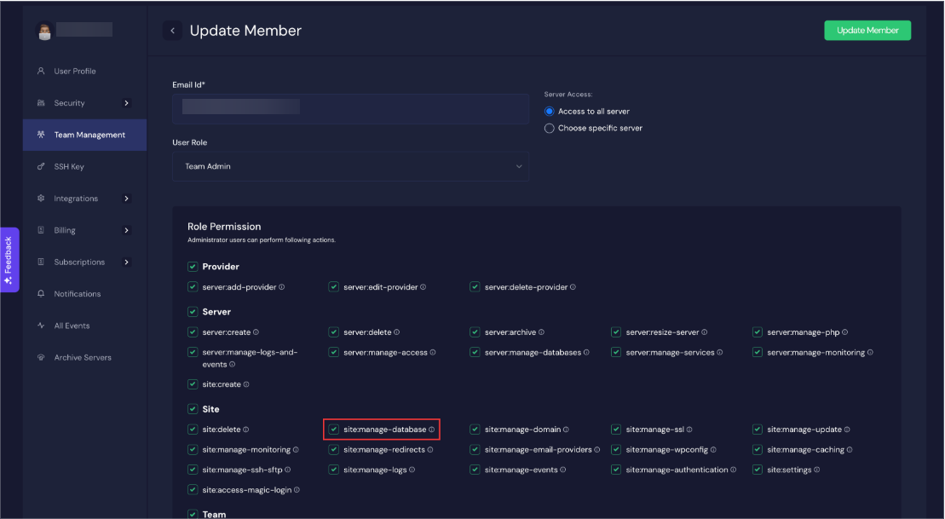The height and width of the screenshot is (519, 945).
Task: Click the Email Id input field
Action: pos(350,107)
